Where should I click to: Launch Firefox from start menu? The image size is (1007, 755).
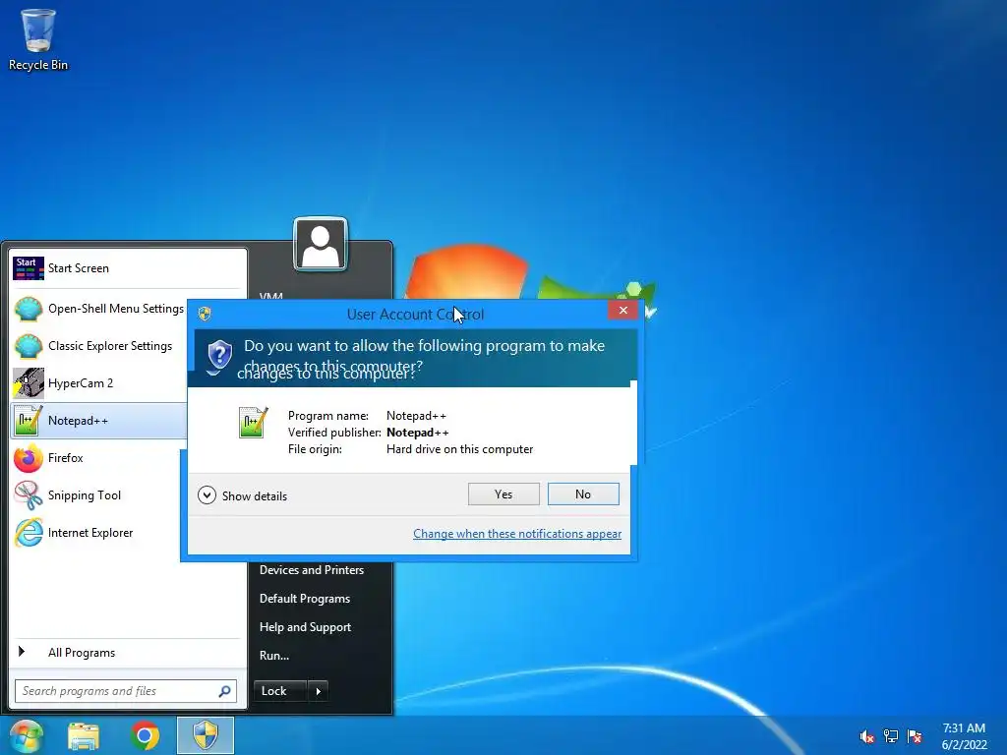[x=96, y=458]
